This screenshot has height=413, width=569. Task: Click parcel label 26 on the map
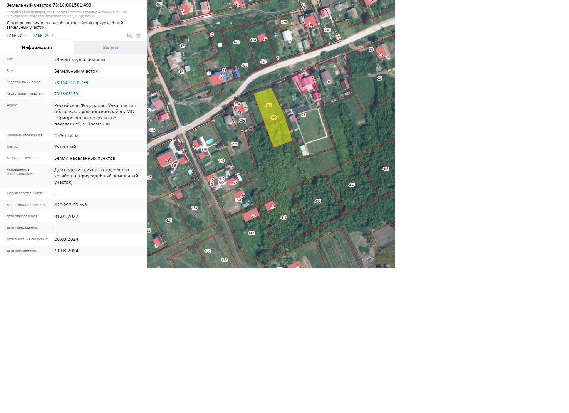point(303,115)
